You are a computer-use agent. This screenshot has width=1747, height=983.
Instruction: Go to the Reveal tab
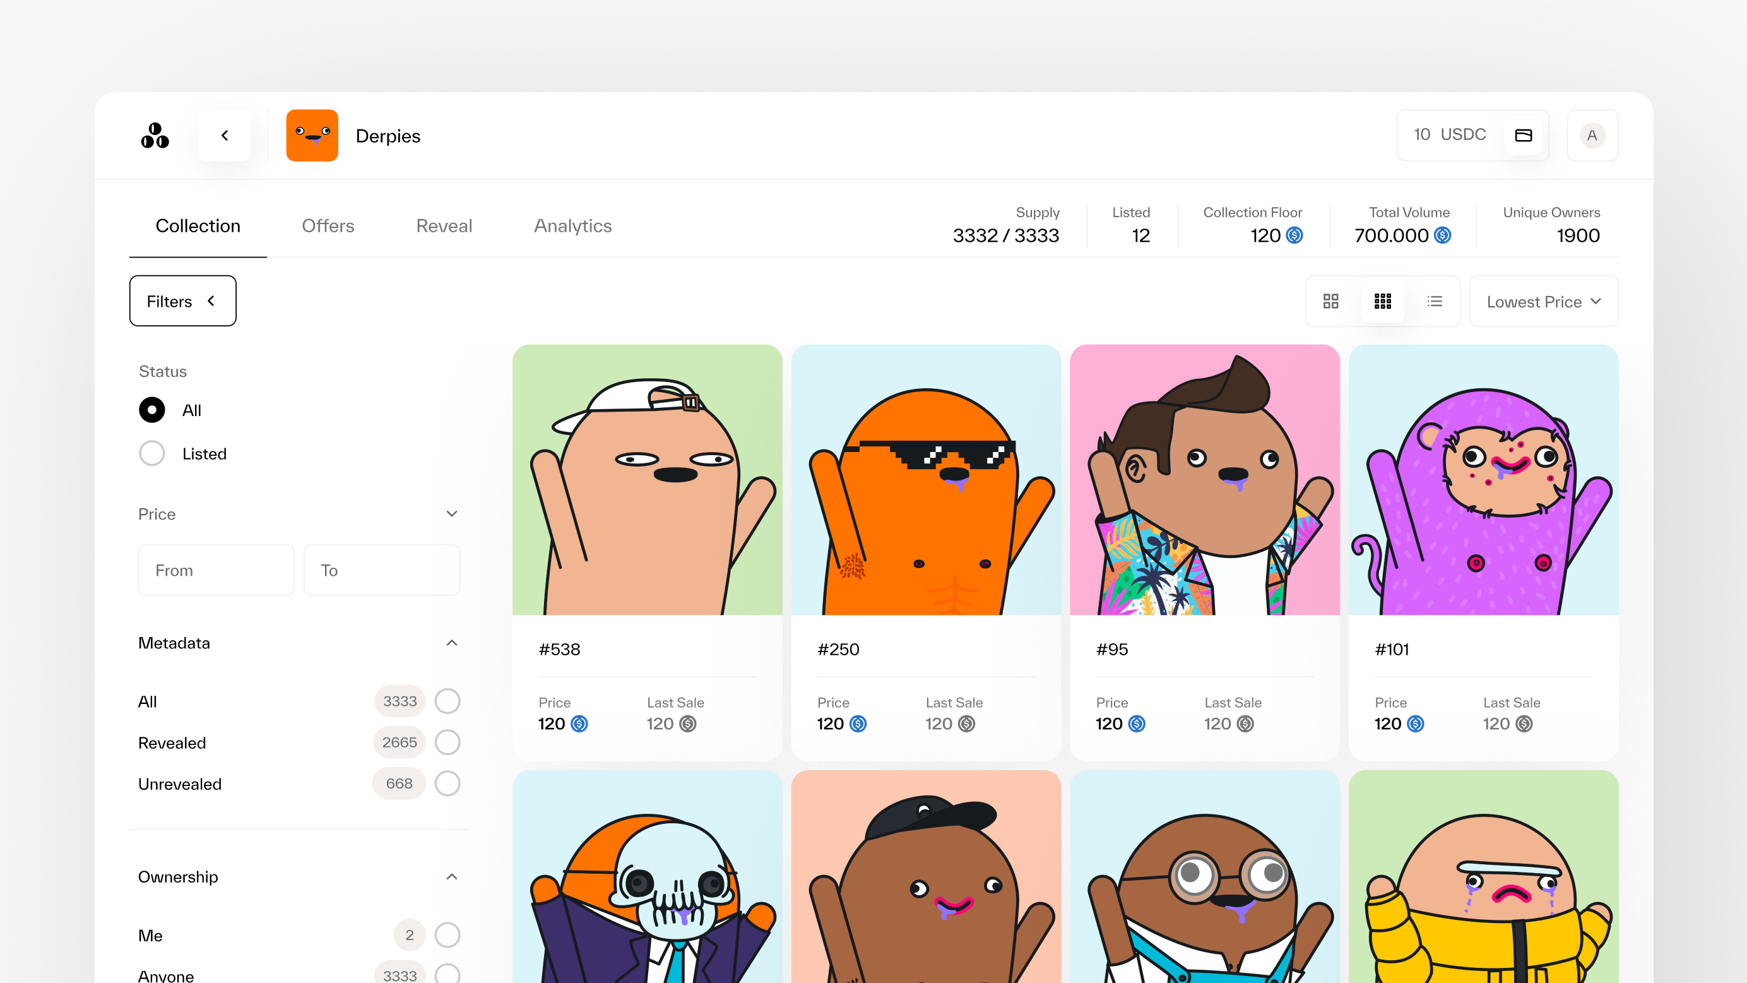pyautogui.click(x=444, y=226)
